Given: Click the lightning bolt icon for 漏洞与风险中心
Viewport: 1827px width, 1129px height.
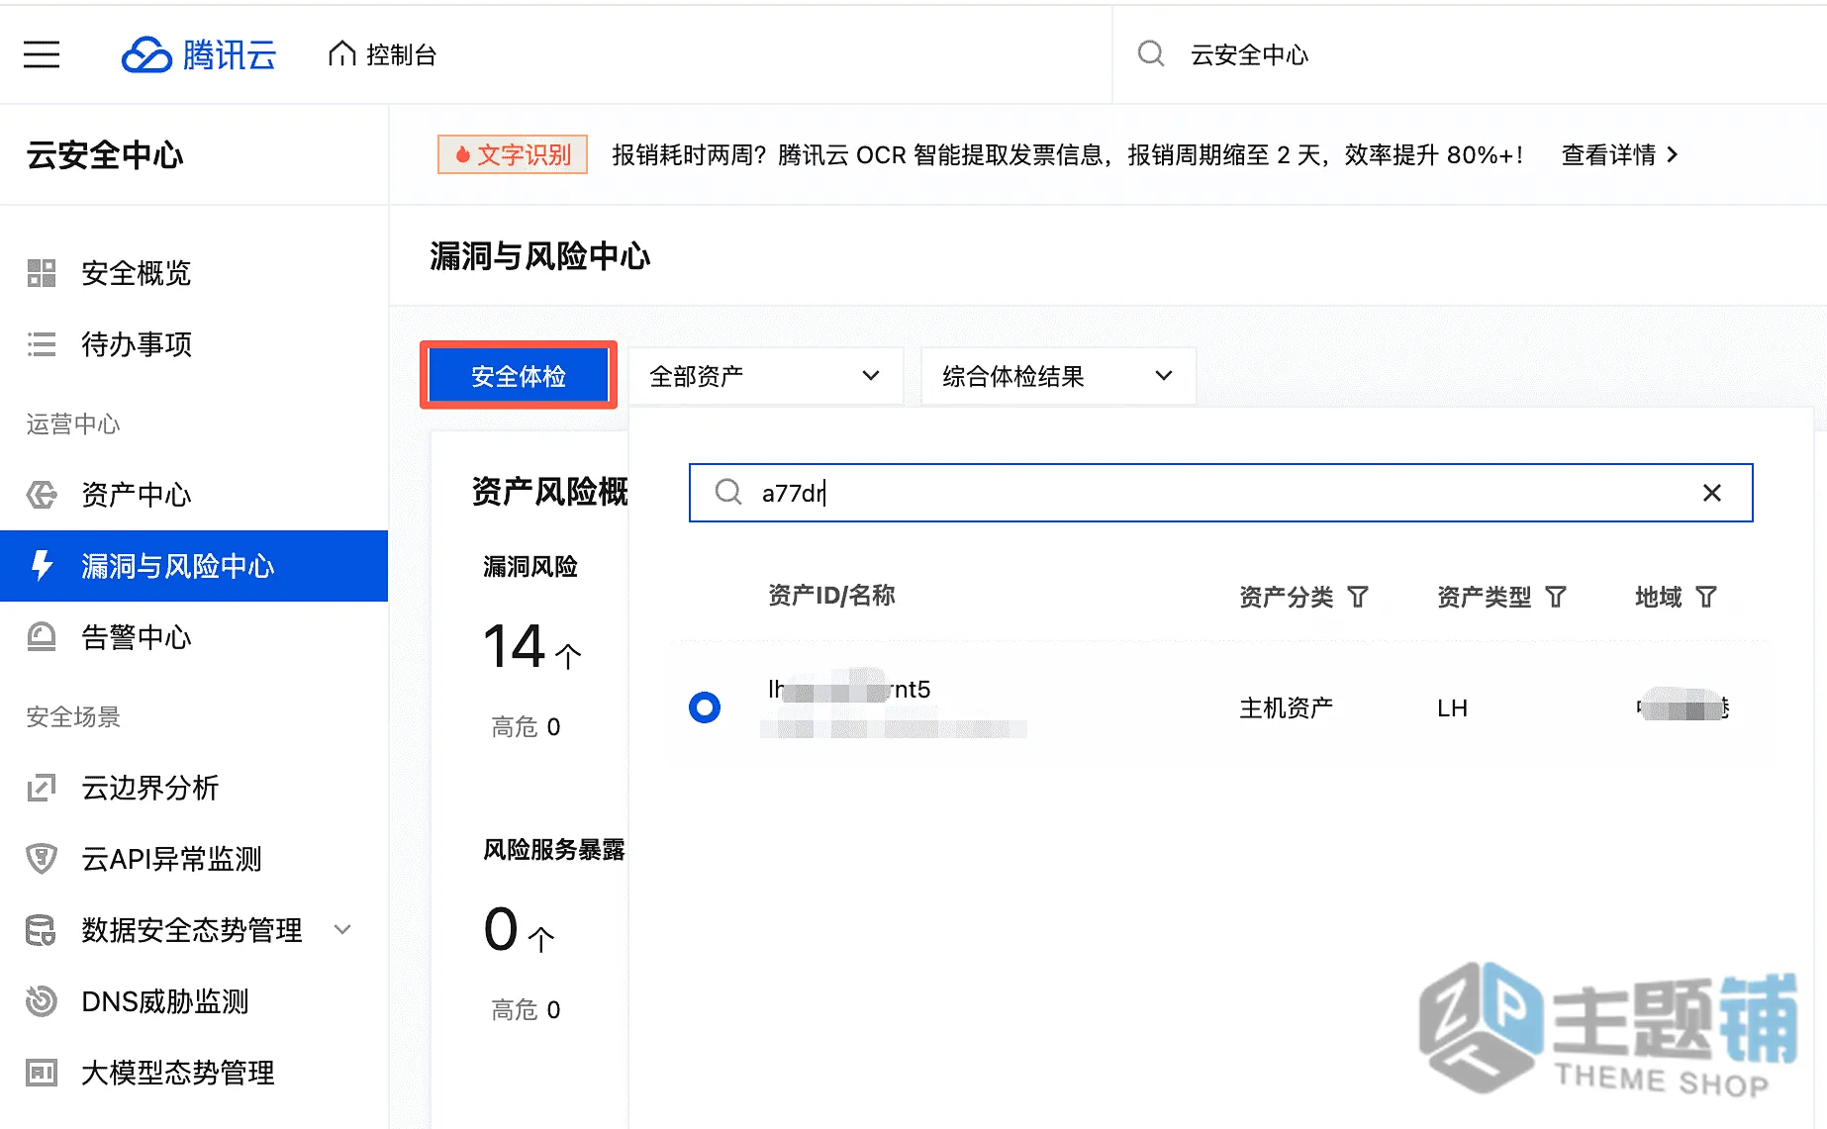Looking at the screenshot, I should [x=42, y=566].
